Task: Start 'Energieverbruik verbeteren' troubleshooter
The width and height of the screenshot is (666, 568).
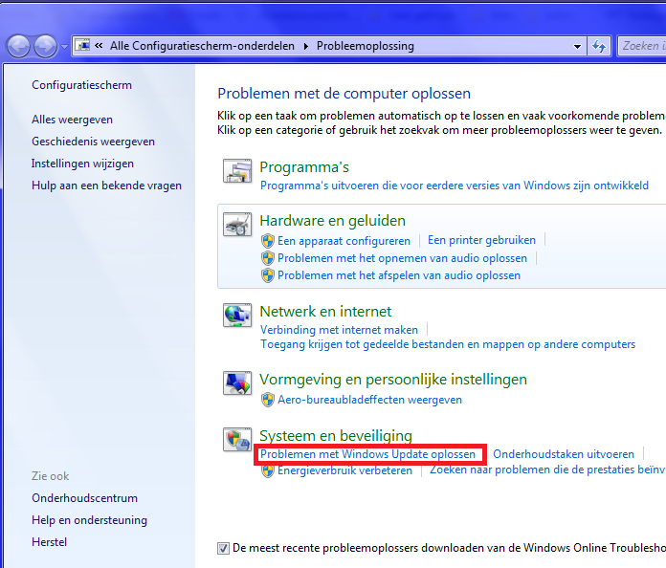Action: click(x=344, y=470)
